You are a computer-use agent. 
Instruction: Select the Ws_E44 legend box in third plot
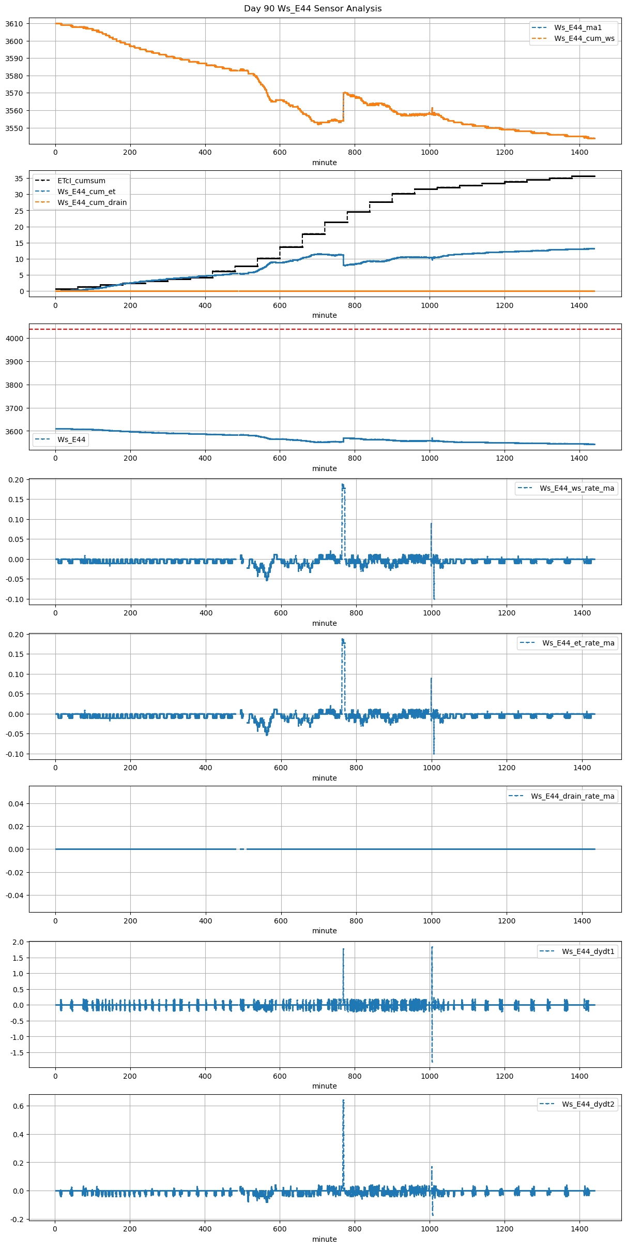(x=60, y=440)
